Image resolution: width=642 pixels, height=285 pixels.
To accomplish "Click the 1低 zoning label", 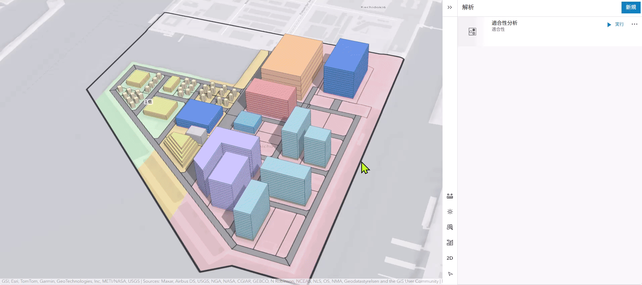I will point(148,102).
